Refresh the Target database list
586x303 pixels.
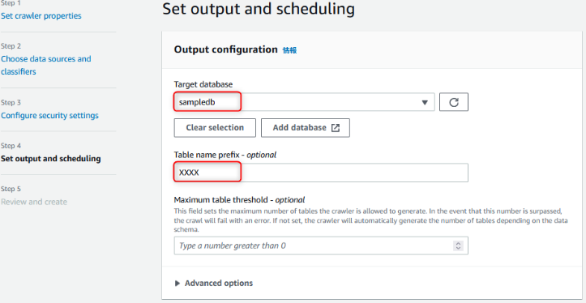[454, 102]
